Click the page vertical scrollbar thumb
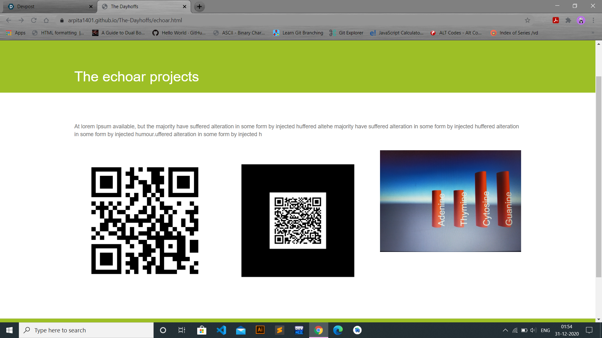602x338 pixels. click(599, 177)
